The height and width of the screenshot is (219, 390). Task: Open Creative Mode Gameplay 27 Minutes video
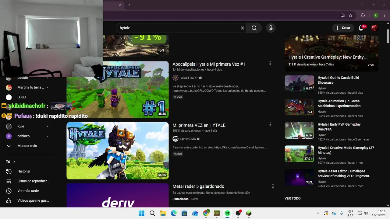[x=346, y=150]
